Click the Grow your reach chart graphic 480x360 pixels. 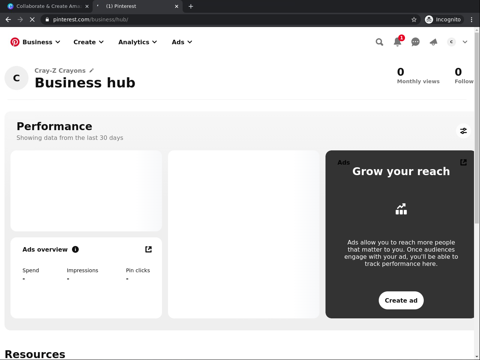pyautogui.click(x=401, y=209)
